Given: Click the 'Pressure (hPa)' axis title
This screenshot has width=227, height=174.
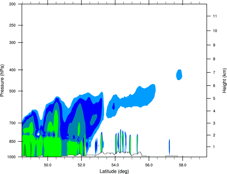Looking at the screenshot, I should click(2, 81).
